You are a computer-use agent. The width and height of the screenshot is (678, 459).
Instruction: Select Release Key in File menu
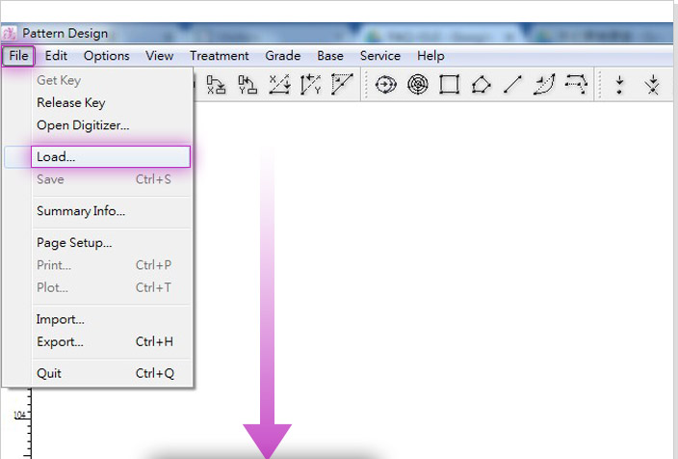[70, 102]
